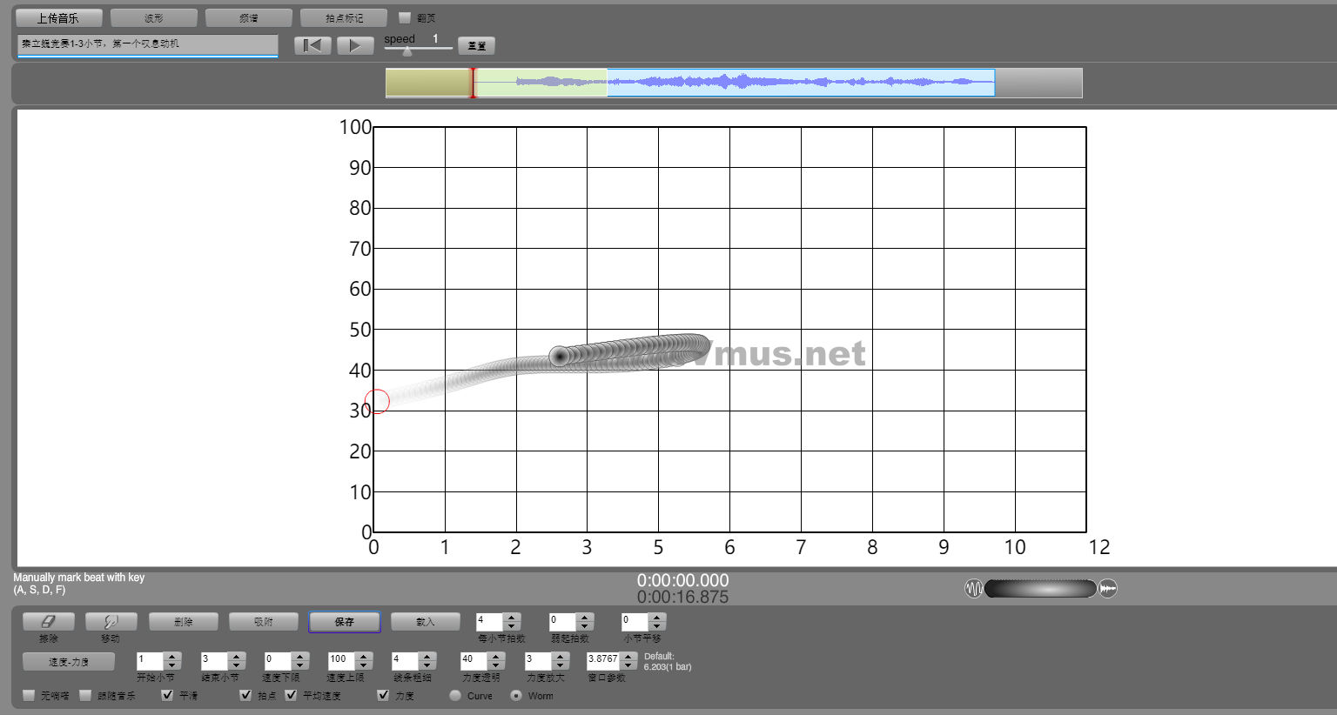Click the sine wave icon left of gradient bar

point(973,589)
